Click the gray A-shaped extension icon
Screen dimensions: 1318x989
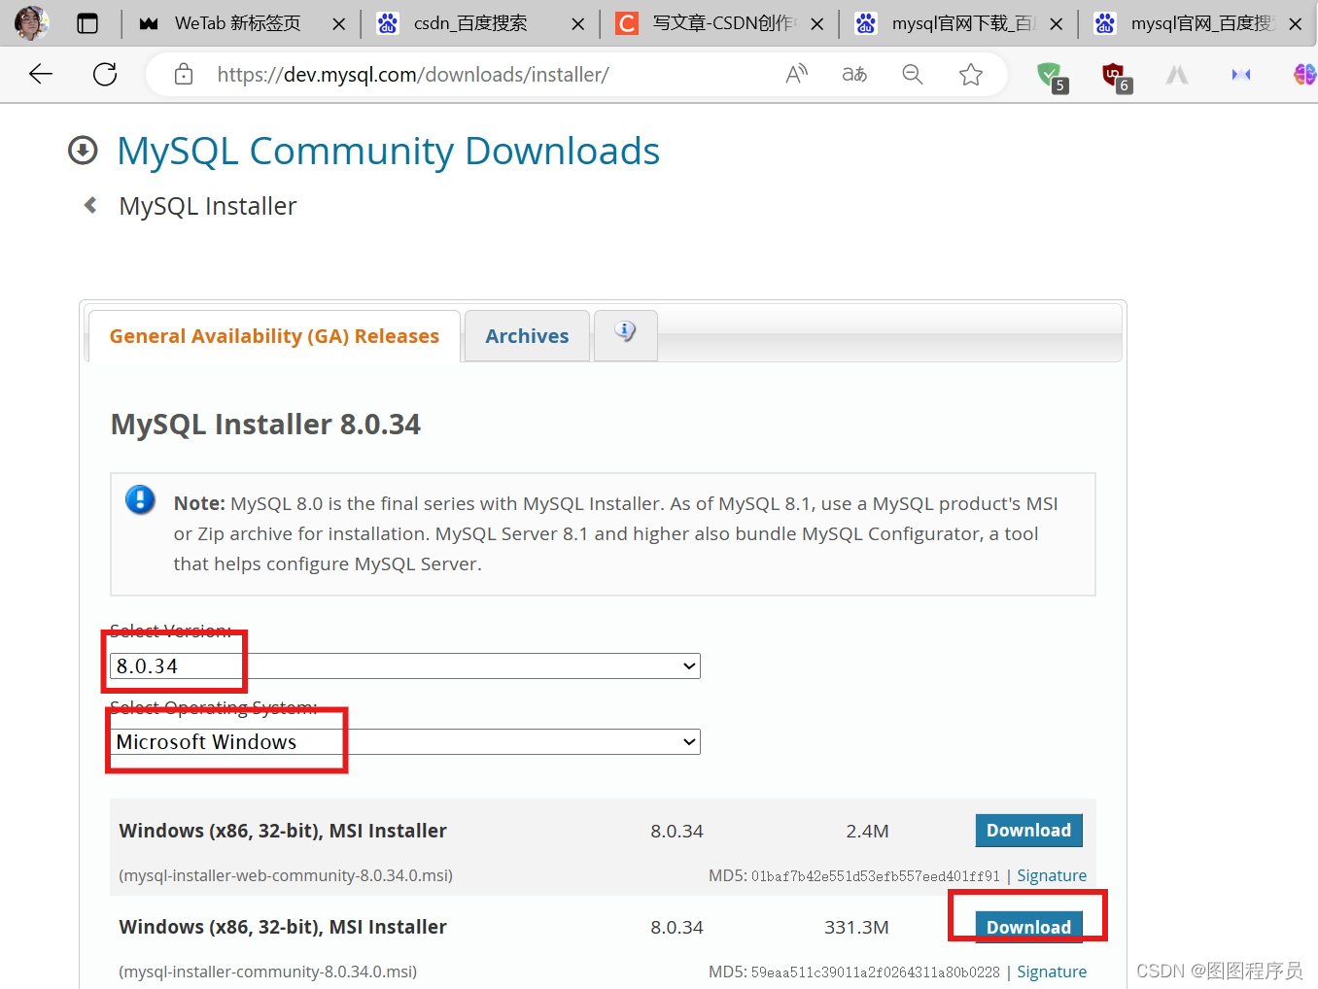[x=1177, y=74]
